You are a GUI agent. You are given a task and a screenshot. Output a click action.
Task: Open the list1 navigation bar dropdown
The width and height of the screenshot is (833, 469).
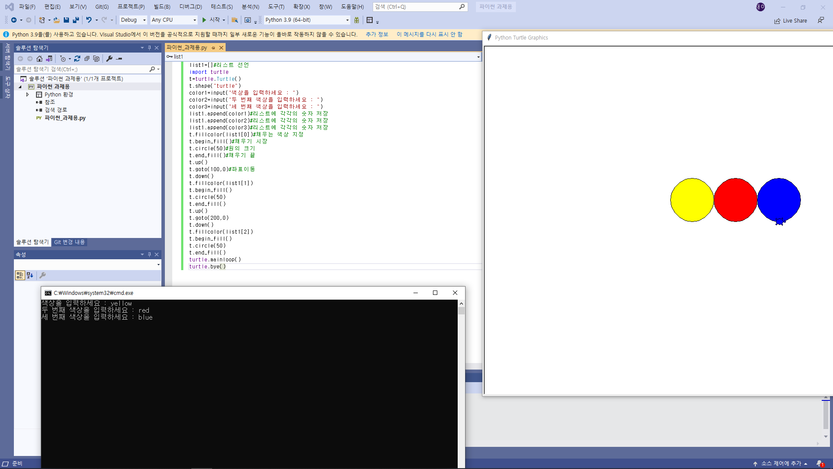click(x=478, y=57)
